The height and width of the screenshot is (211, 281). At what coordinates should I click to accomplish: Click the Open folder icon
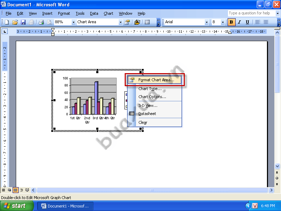pyautogui.click(x=15, y=22)
